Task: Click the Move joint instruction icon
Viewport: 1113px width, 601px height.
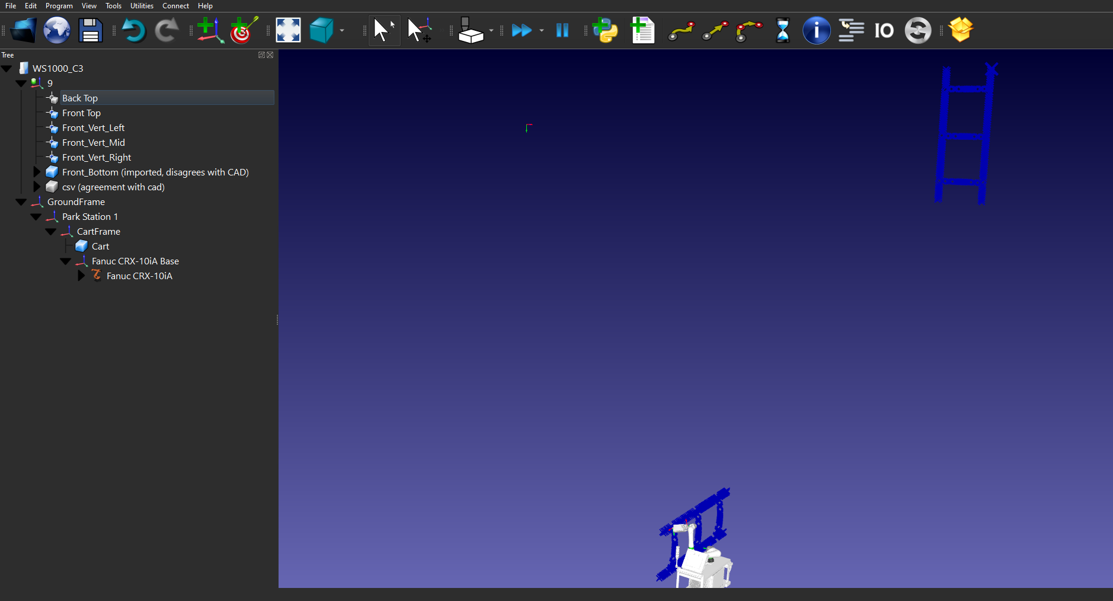Action: pos(680,30)
